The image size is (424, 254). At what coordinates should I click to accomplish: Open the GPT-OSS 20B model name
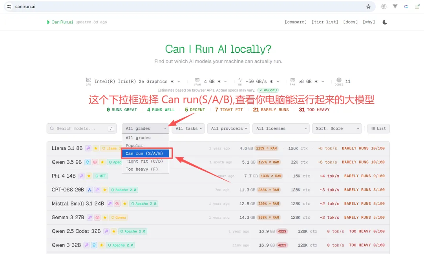(68, 190)
